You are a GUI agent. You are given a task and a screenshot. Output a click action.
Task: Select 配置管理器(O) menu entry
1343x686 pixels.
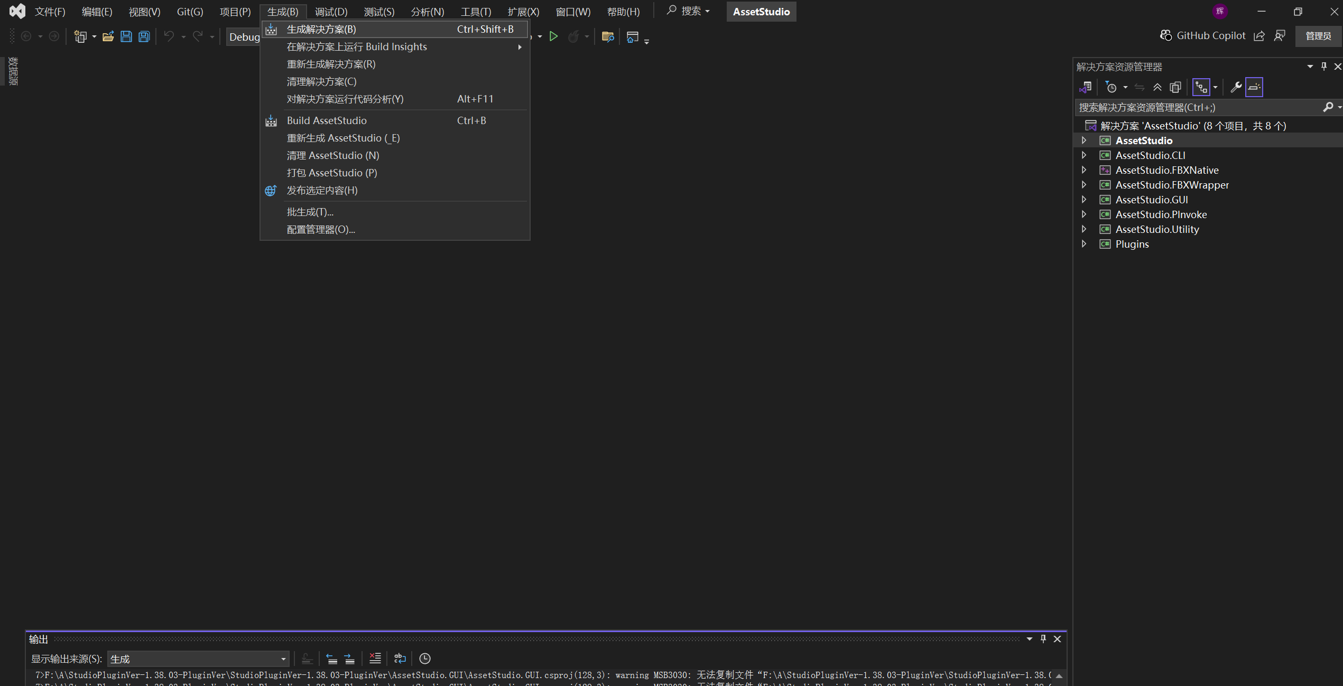coord(395,229)
